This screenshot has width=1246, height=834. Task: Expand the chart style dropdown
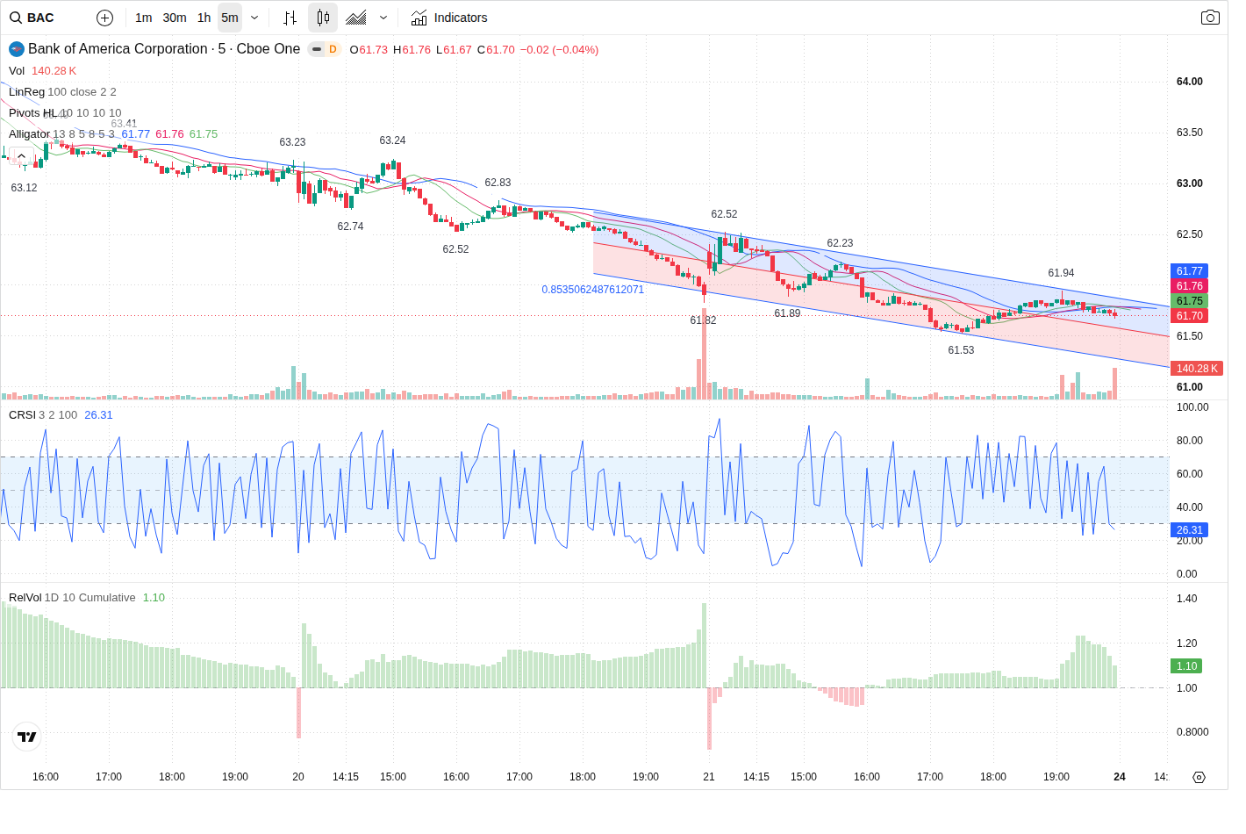[x=383, y=18]
